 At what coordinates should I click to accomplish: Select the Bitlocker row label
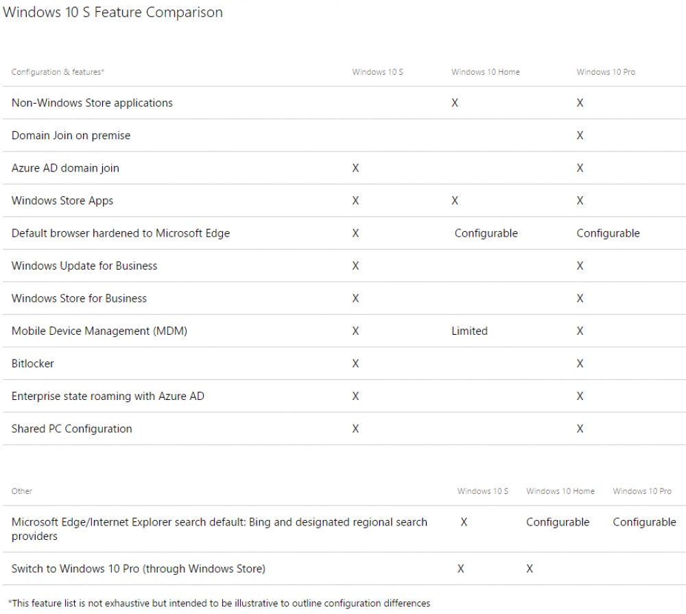(33, 364)
